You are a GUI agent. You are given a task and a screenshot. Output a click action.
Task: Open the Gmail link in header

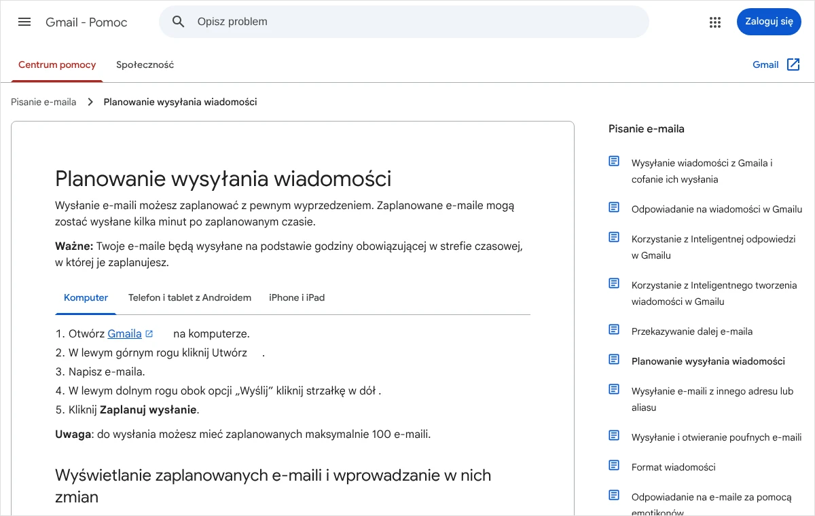pyautogui.click(x=765, y=64)
